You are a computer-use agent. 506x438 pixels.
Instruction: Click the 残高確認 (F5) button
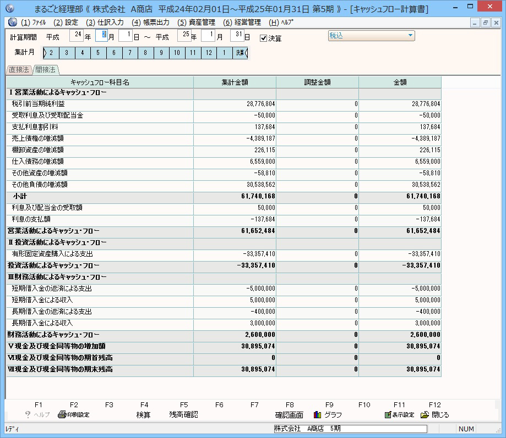tap(183, 415)
